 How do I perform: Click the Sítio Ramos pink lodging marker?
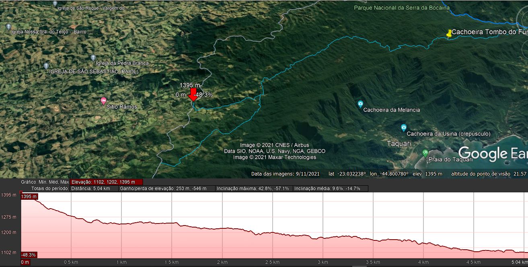103,100
